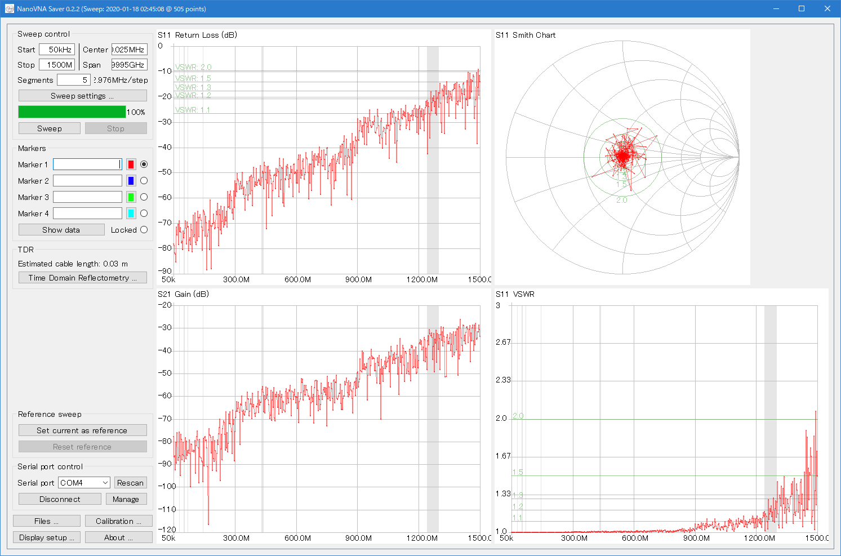
Task: Close the NanoVNA Saver window
Action: tap(827, 8)
